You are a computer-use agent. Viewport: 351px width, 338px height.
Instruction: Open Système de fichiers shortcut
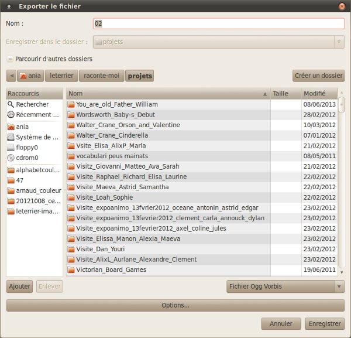pyautogui.click(x=35, y=137)
